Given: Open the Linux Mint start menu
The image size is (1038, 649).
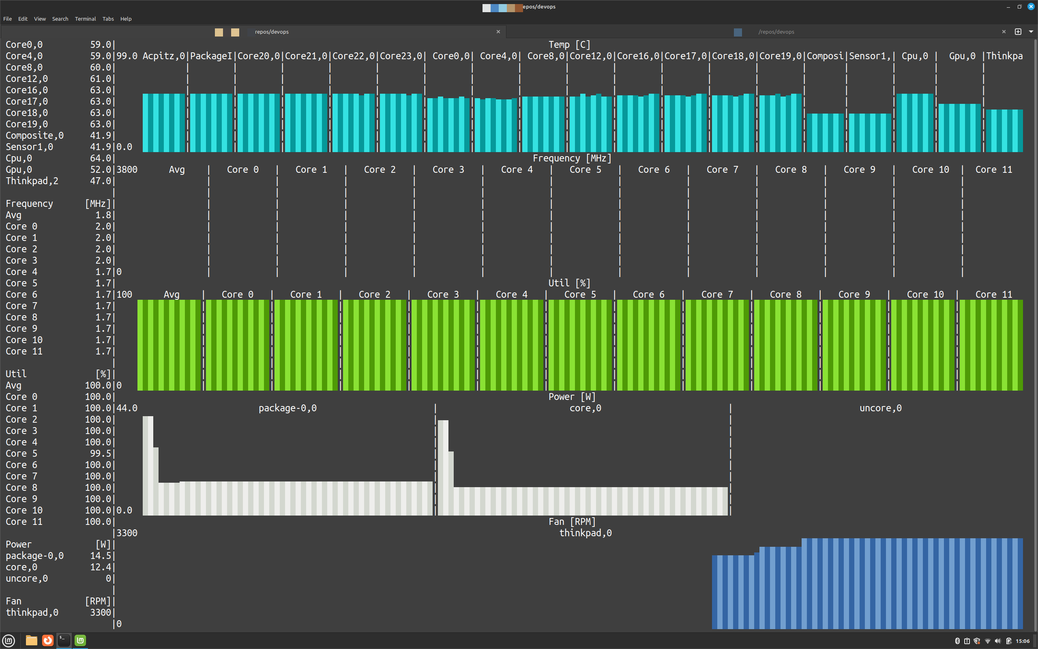Looking at the screenshot, I should [9, 640].
